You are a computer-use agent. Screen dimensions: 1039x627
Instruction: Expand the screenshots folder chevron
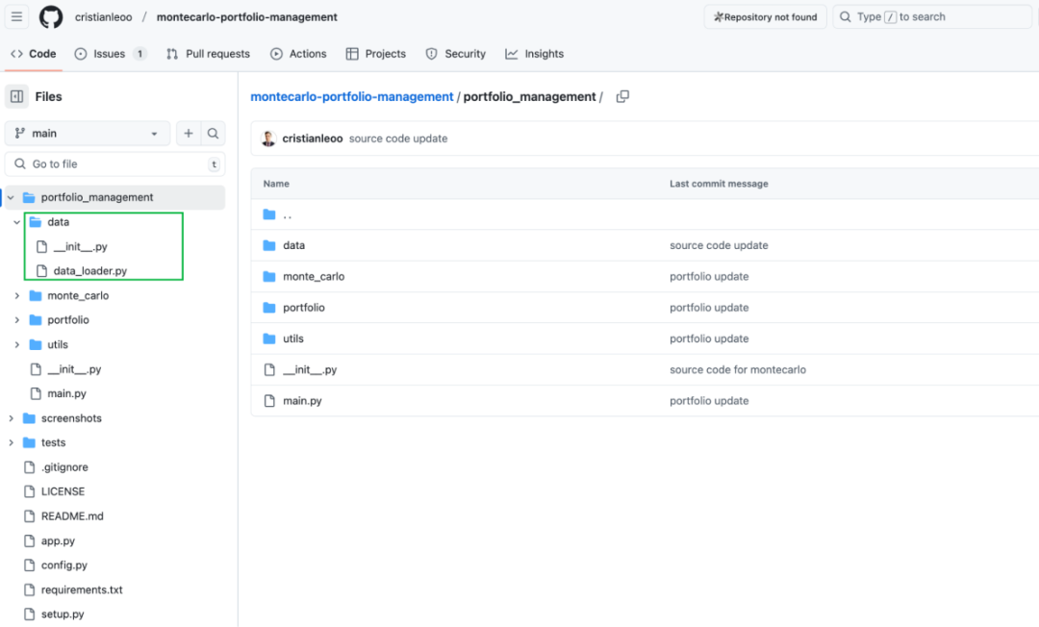pyautogui.click(x=11, y=418)
